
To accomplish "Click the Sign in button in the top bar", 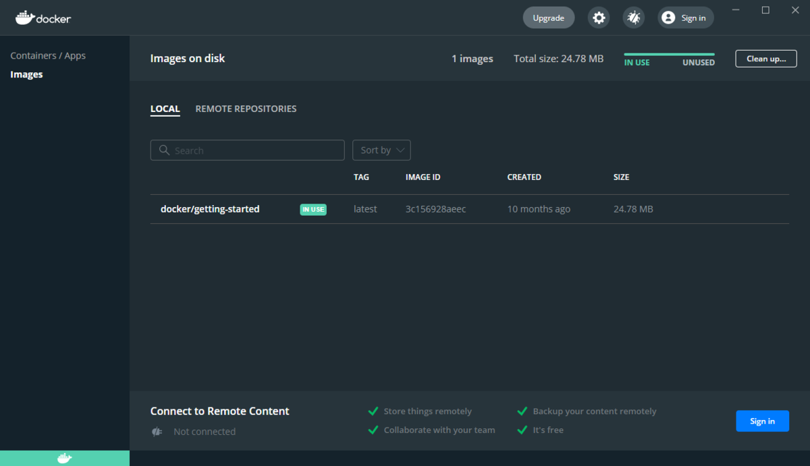I will (686, 18).
